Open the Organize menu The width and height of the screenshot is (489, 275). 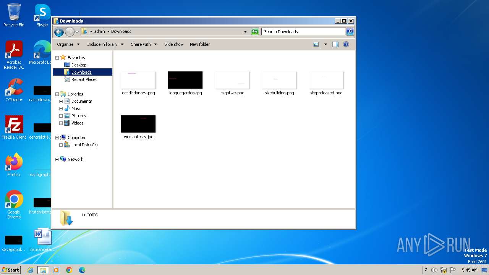[x=68, y=44]
